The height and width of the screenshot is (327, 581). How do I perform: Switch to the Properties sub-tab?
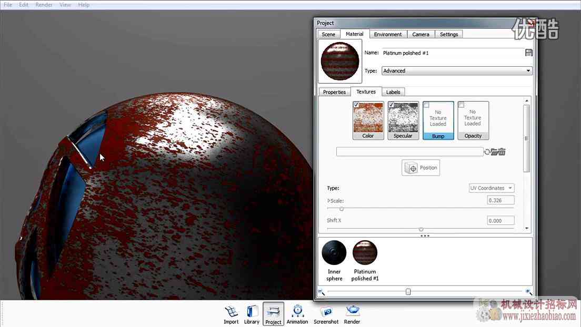click(334, 92)
